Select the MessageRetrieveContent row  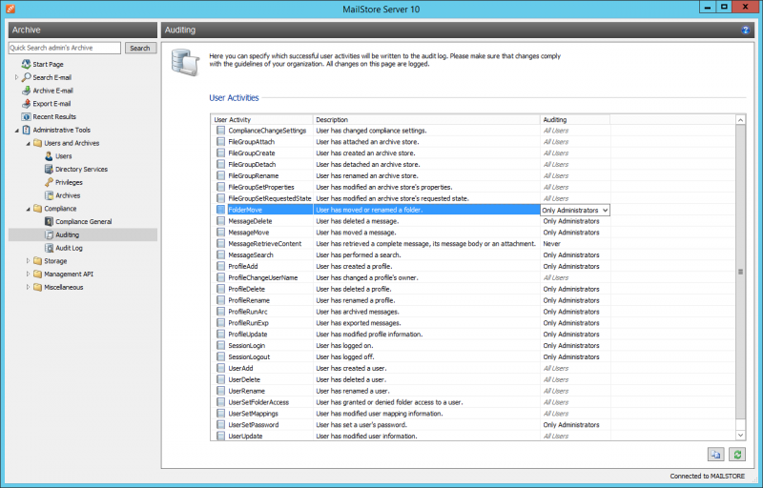pos(473,244)
